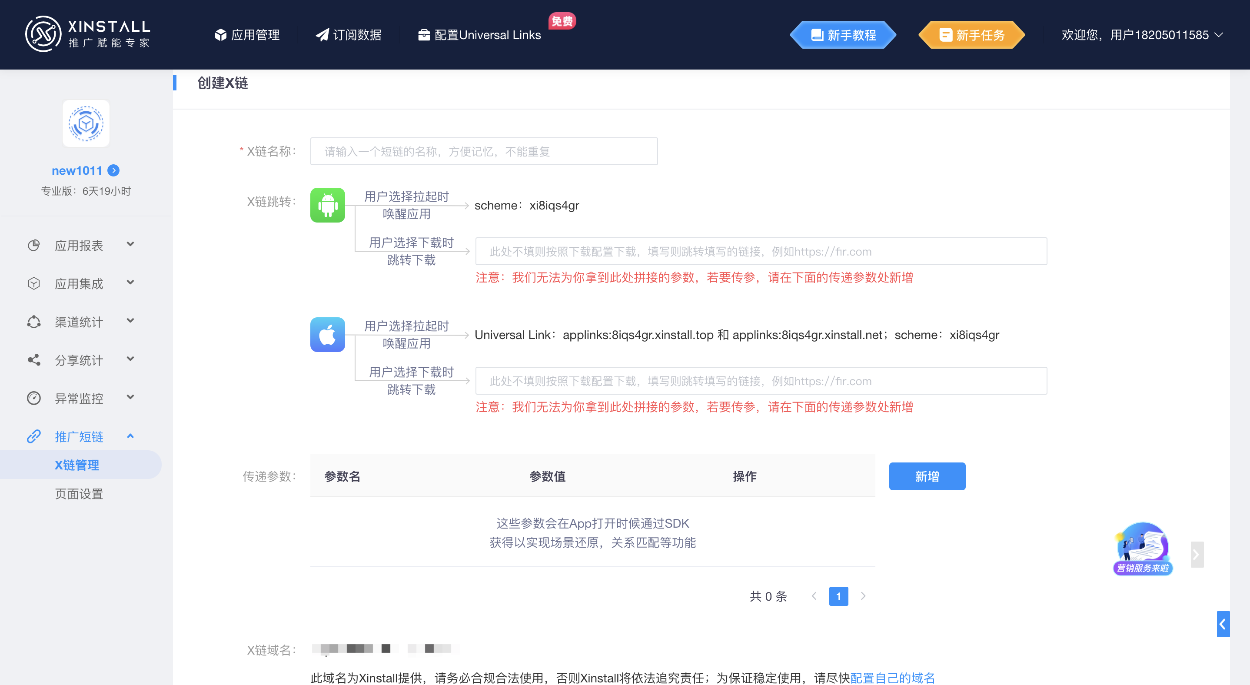Click the 参数值 column header
This screenshot has height=685, width=1250.
tap(547, 476)
